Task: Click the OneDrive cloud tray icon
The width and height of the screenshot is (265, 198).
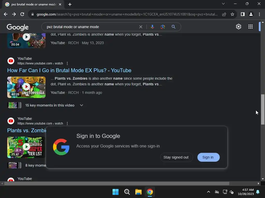Action: click(217, 192)
